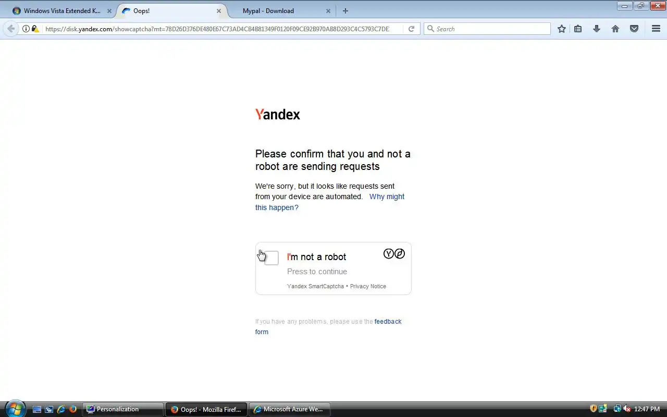The height and width of the screenshot is (417, 667).
Task: Click Switch between windows icon
Action: (x=49, y=409)
